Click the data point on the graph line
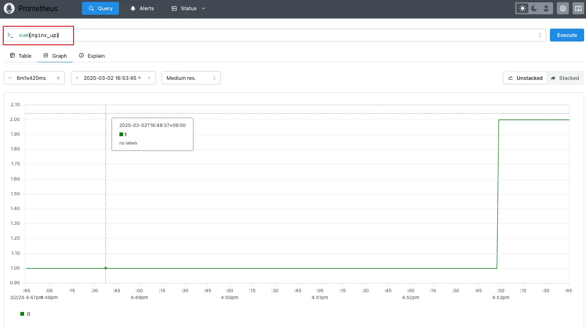Image resolution: width=586 pixels, height=330 pixels. [106, 268]
